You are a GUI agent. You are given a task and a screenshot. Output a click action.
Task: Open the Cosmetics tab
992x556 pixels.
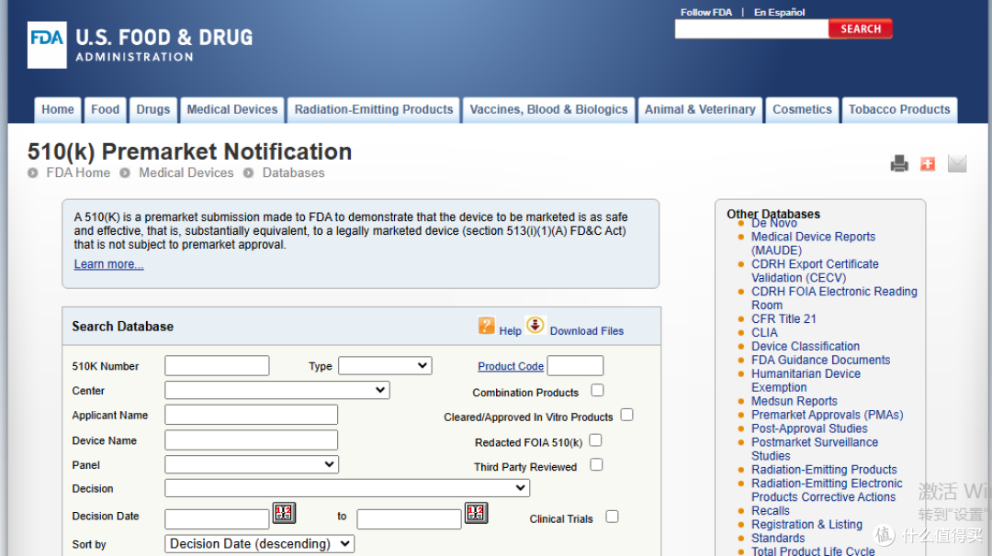tap(802, 110)
